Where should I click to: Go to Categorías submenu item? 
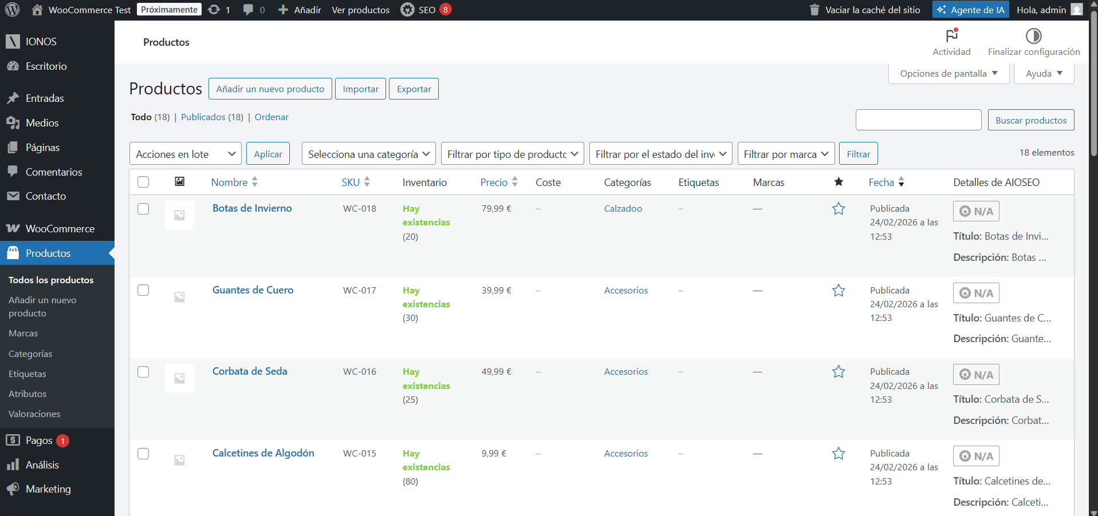[30, 354]
